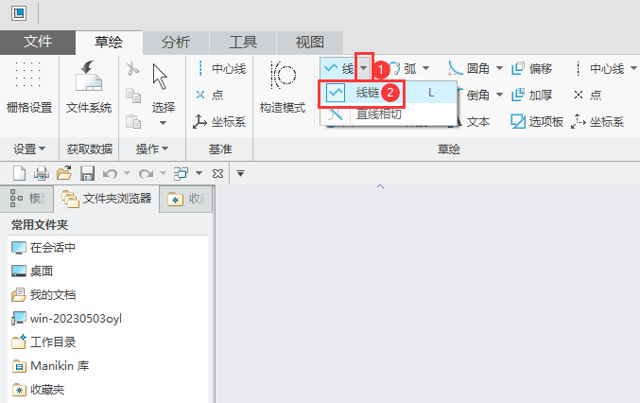The height and width of the screenshot is (403, 640).
Task: Open the quick access toolbar customize arrow
Action: (x=240, y=174)
